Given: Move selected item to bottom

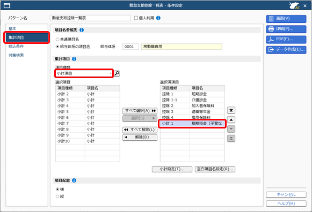Looking at the screenshot, I should 231,138.
